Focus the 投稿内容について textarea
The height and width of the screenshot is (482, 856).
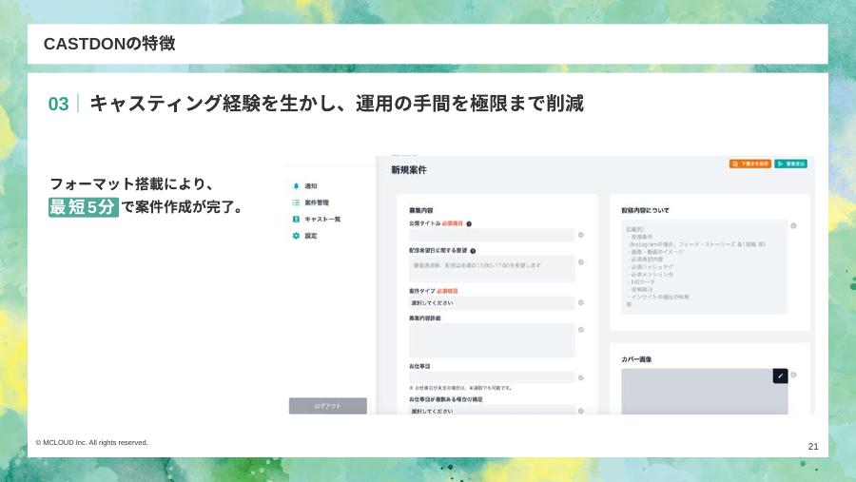(x=704, y=267)
